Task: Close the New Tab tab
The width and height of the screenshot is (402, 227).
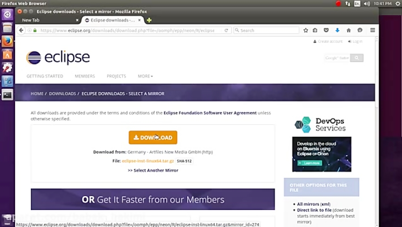Action: click(x=77, y=20)
